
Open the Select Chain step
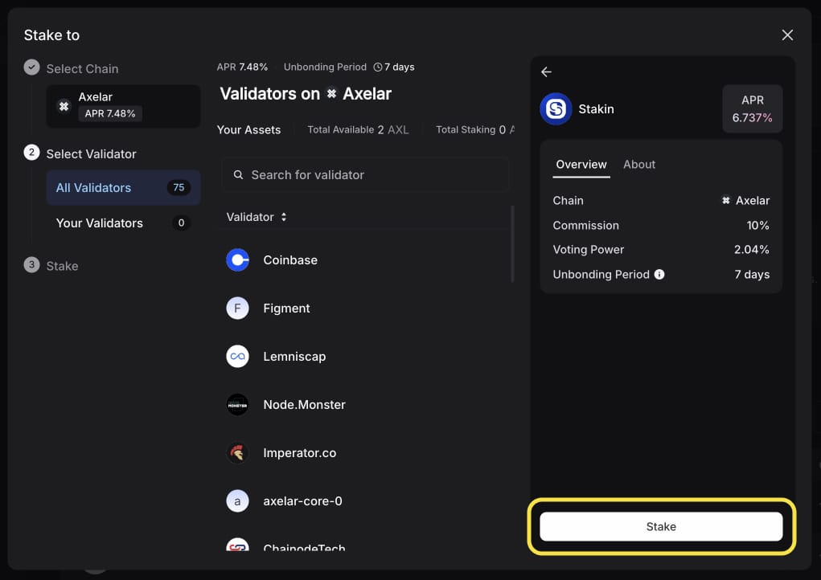(82, 68)
